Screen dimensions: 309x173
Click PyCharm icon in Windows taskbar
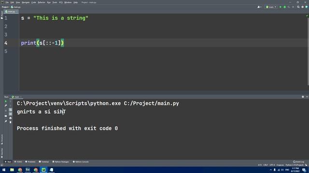[43, 170]
